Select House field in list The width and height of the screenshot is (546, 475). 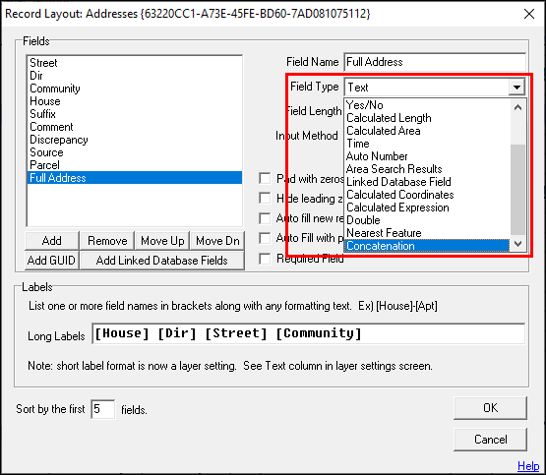135,101
